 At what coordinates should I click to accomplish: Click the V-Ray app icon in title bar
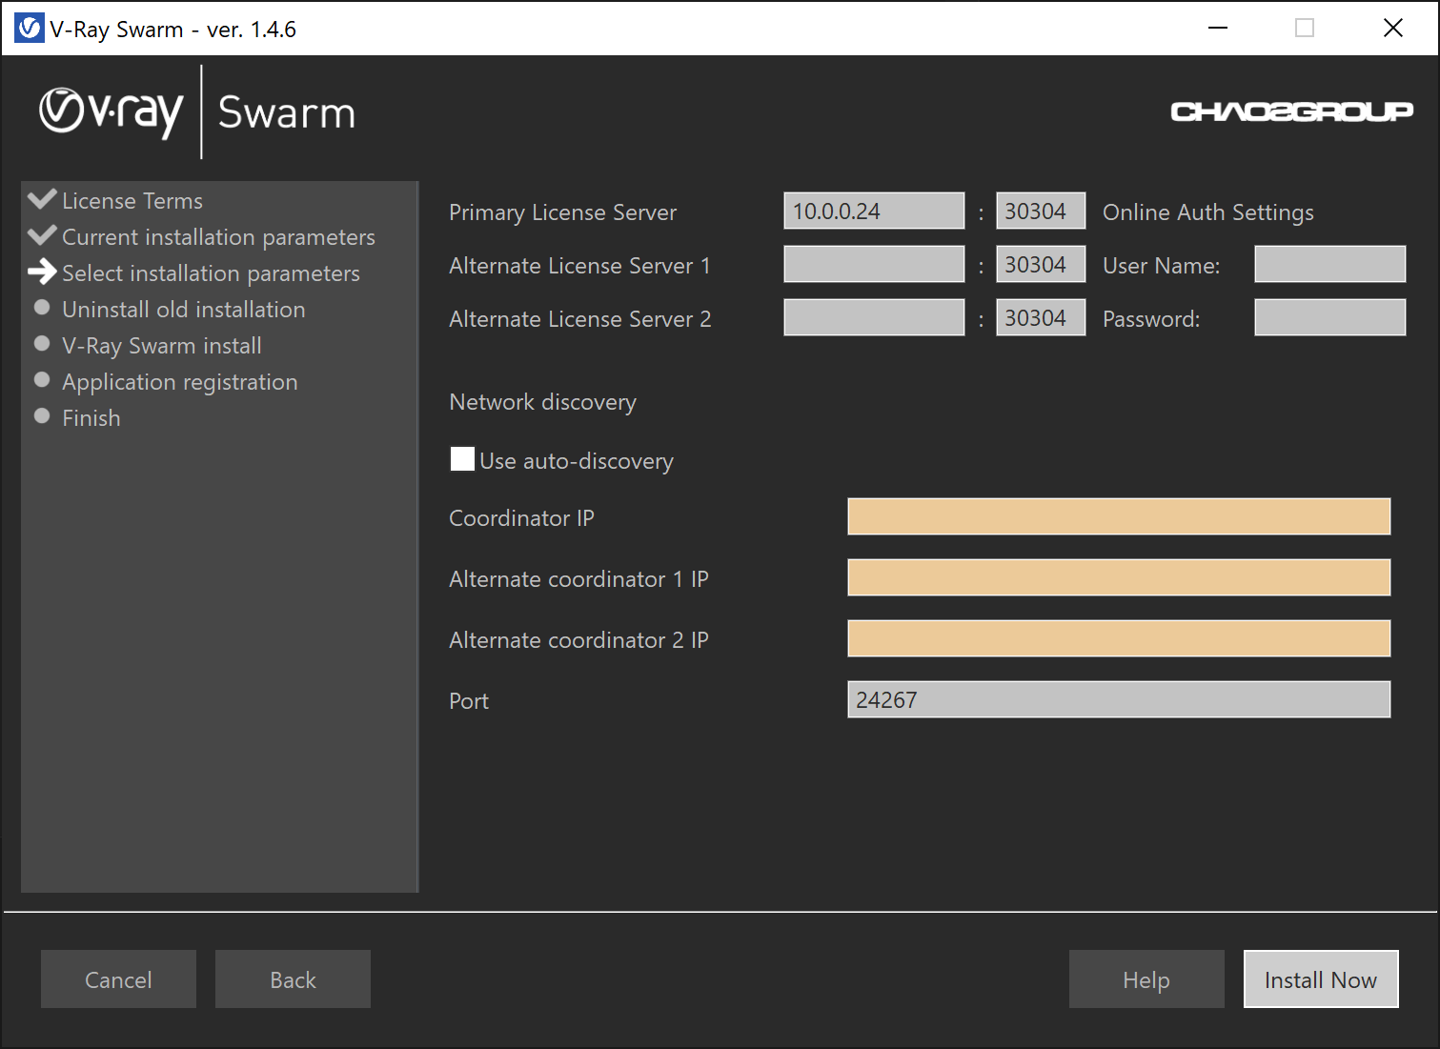click(x=30, y=29)
